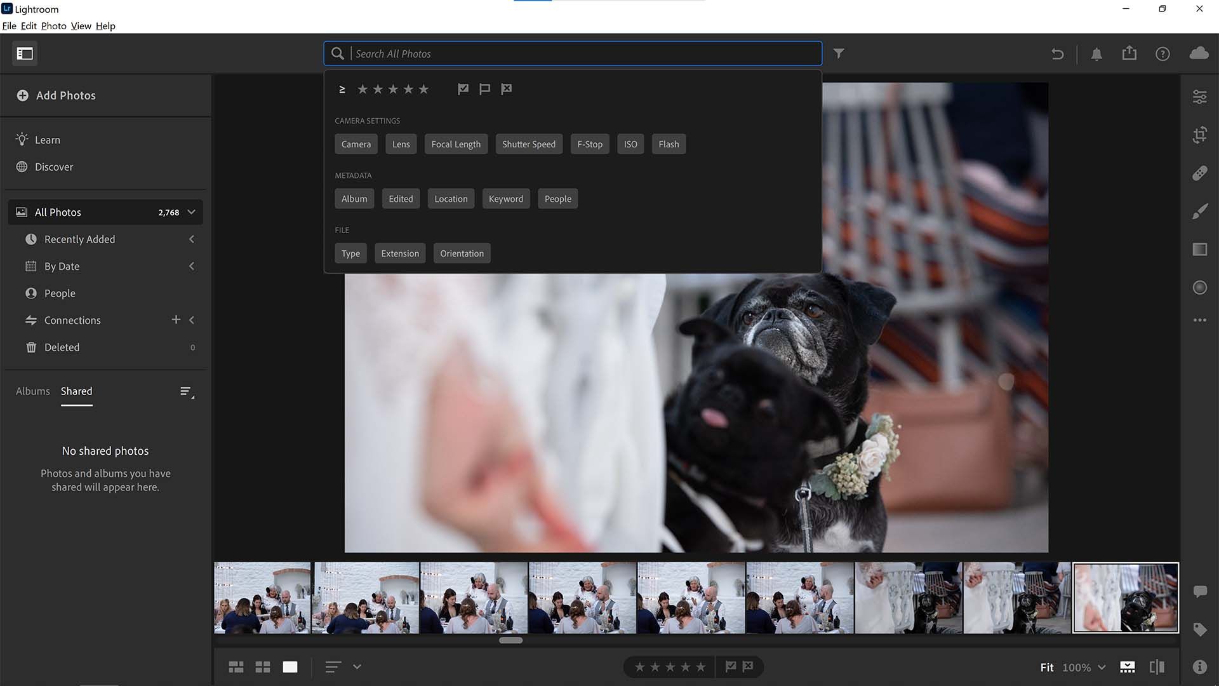This screenshot has width=1219, height=686.
Task: Open the keywords tag panel
Action: click(x=1200, y=630)
